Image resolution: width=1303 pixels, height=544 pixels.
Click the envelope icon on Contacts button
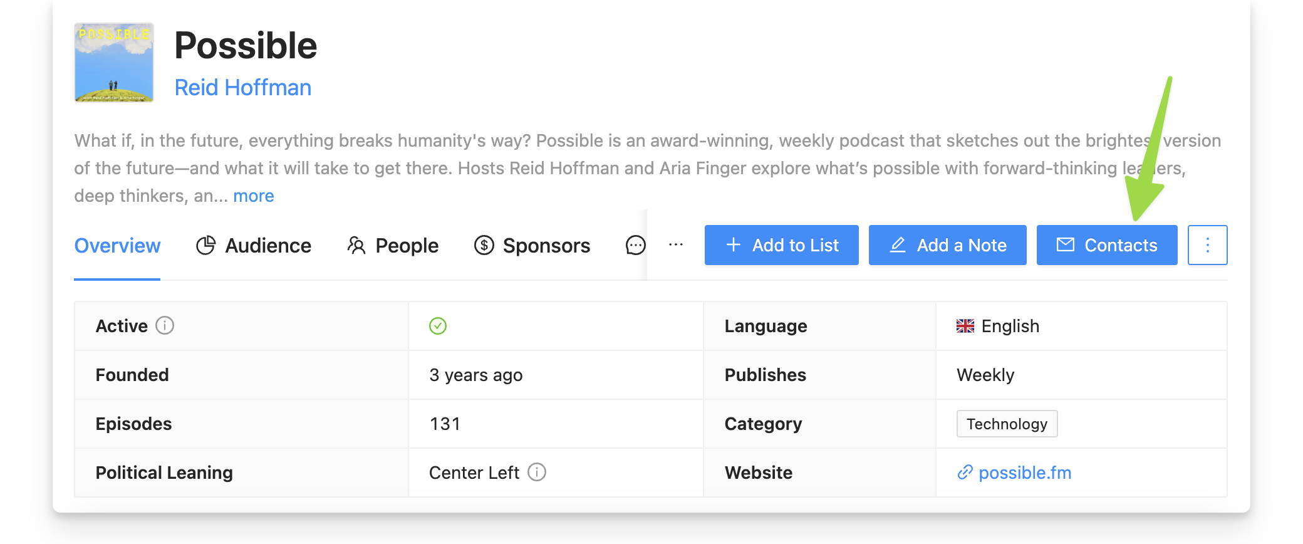[x=1066, y=245]
